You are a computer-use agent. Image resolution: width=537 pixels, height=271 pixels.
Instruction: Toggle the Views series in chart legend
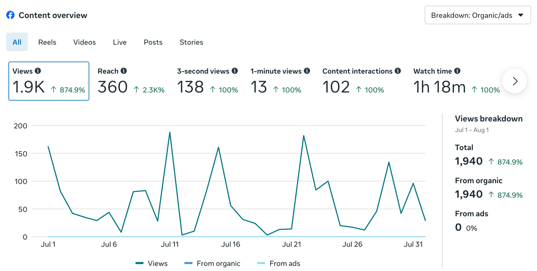click(x=151, y=263)
